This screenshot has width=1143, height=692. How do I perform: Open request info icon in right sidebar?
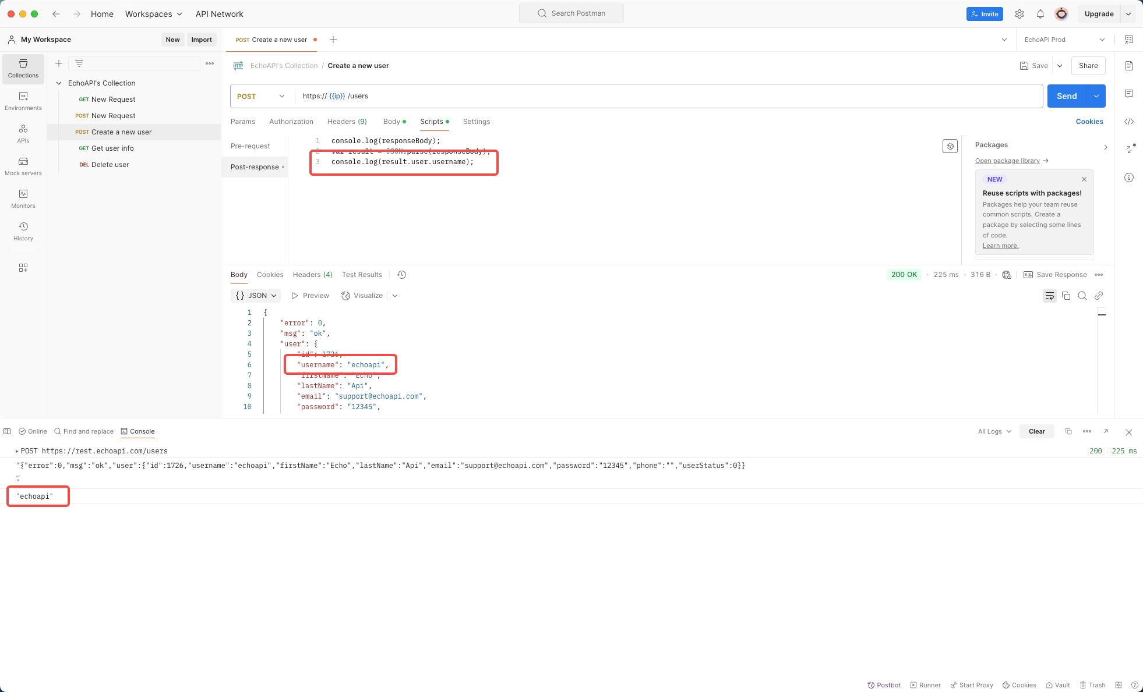point(1129,178)
